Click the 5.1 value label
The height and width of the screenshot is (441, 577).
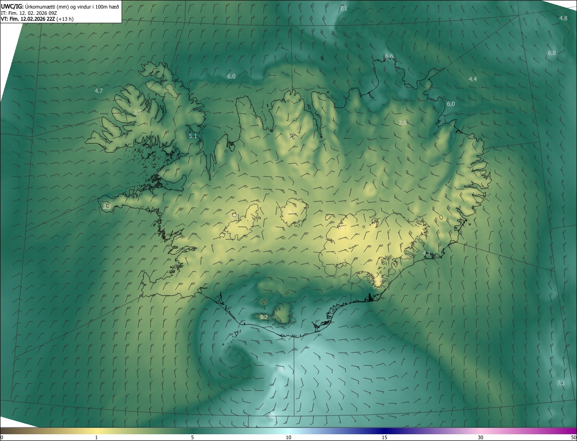click(x=193, y=136)
